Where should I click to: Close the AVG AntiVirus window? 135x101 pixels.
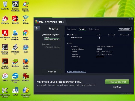132,19
